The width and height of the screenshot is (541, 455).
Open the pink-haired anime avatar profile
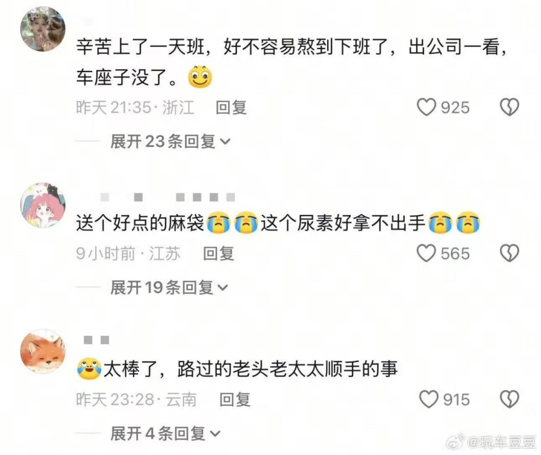[x=43, y=205]
